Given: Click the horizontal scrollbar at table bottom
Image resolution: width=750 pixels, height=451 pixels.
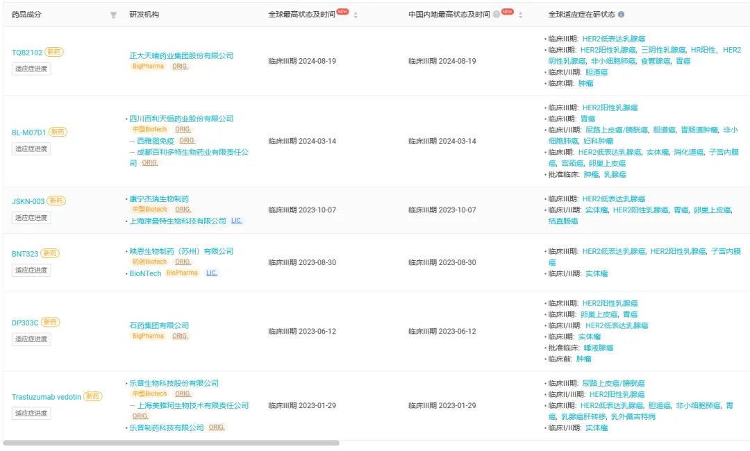Looking at the screenshot, I should point(171,443).
